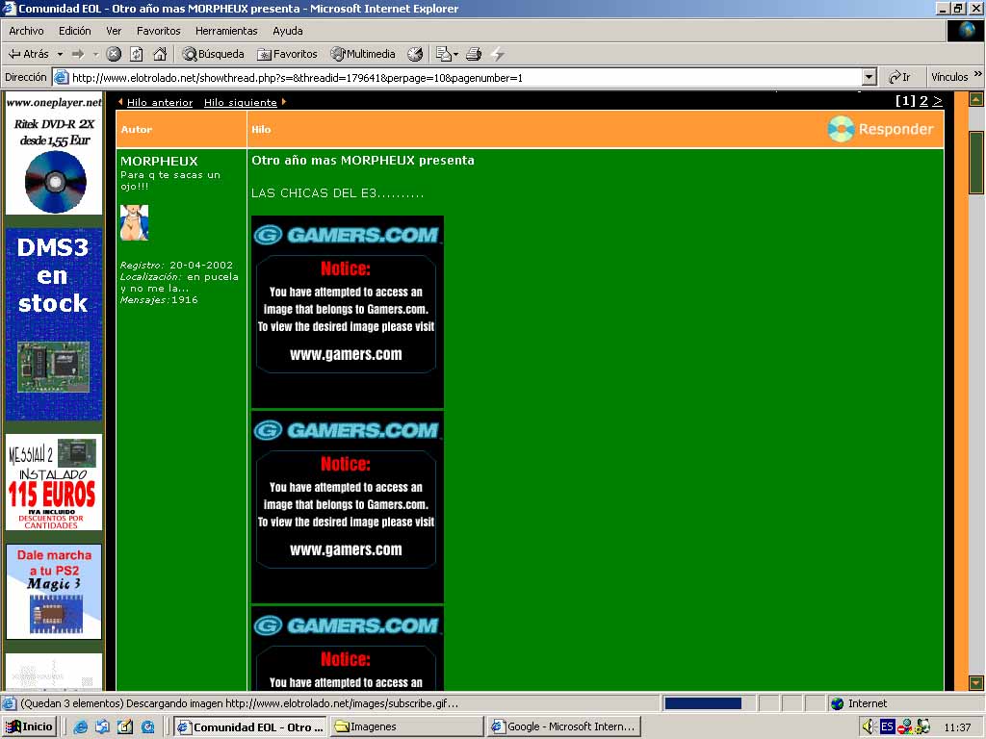Switch to Comunidad EOL taskbar window
Image resolution: width=986 pixels, height=739 pixels.
point(250,726)
